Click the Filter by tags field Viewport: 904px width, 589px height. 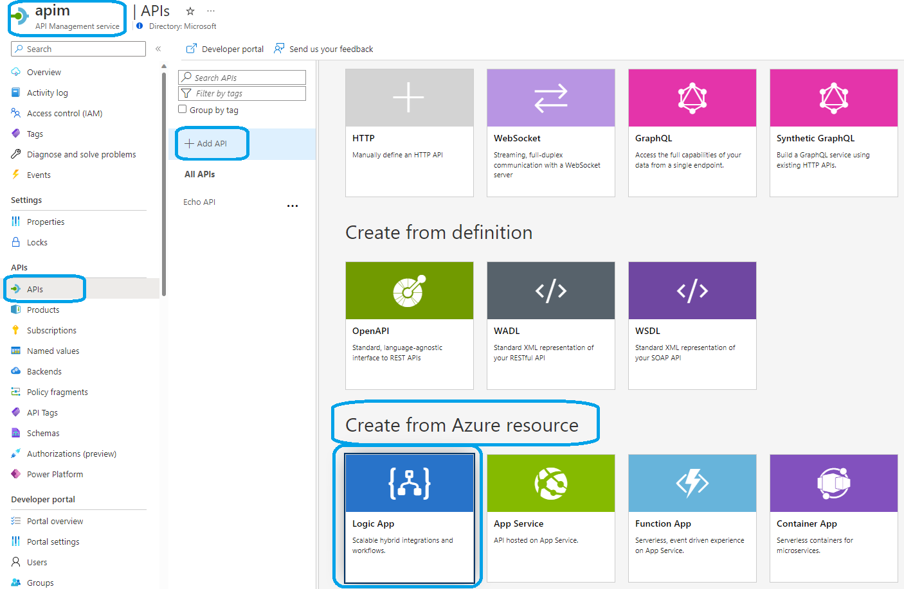point(242,93)
